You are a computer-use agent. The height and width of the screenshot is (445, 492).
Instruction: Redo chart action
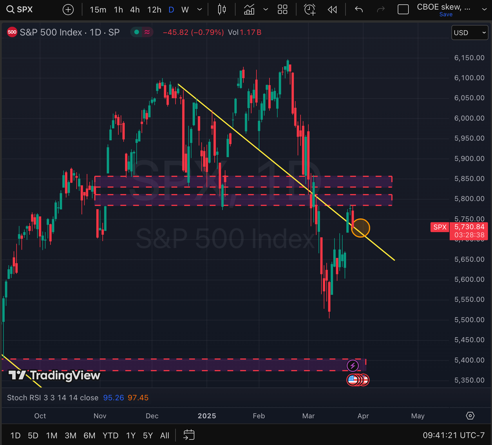coord(381,10)
